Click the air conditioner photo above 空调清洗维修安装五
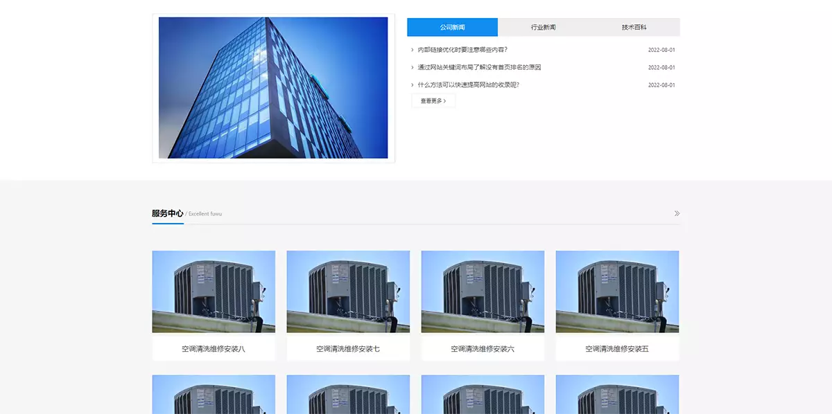 [x=617, y=291]
